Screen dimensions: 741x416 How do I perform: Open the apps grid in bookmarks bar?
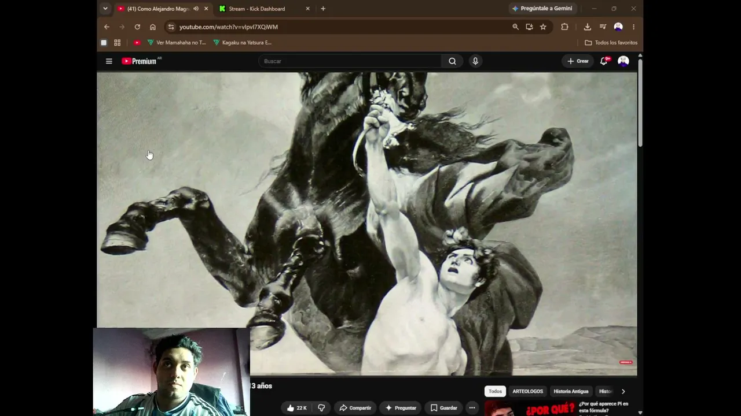(x=117, y=42)
